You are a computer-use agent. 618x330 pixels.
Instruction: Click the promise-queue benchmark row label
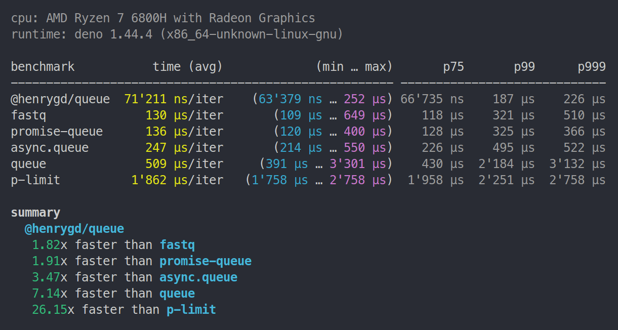[x=57, y=132]
